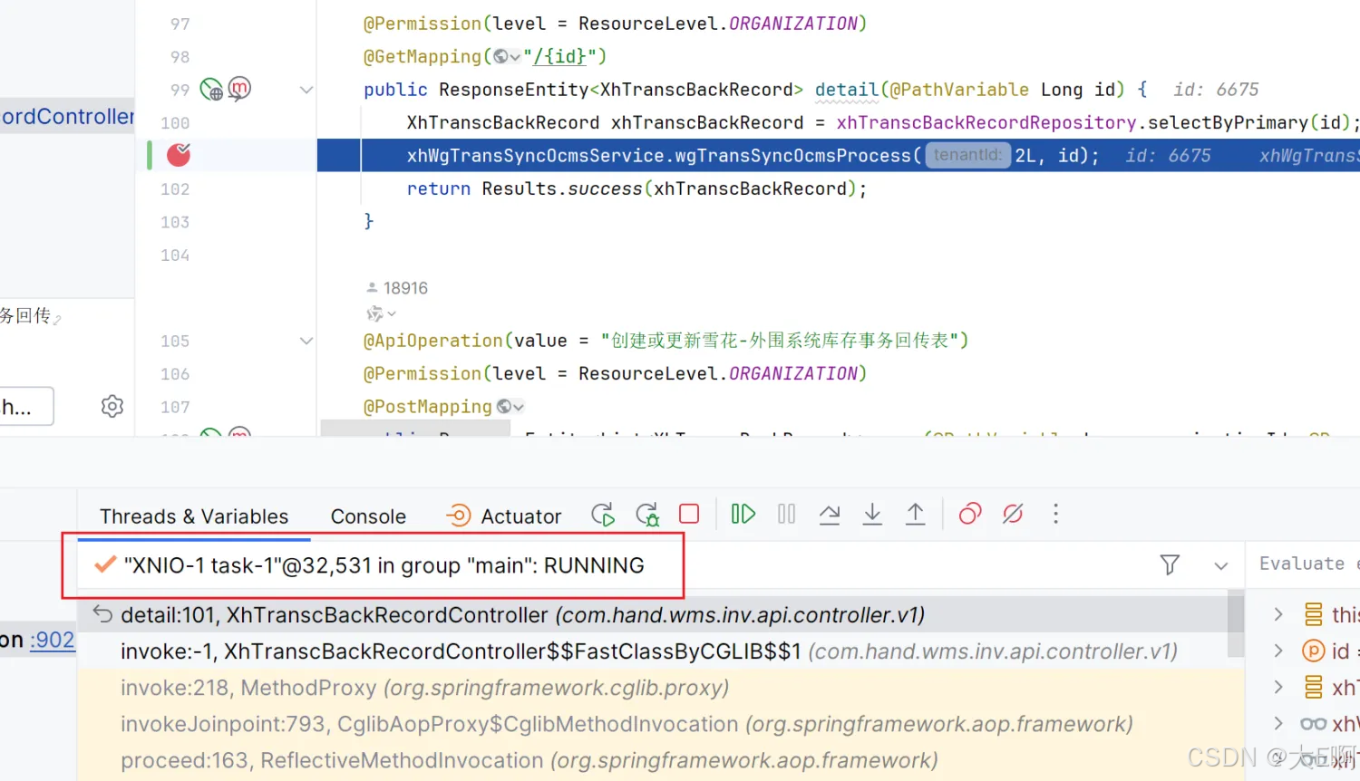Click the Step Over icon
1360x781 pixels.
[830, 514]
